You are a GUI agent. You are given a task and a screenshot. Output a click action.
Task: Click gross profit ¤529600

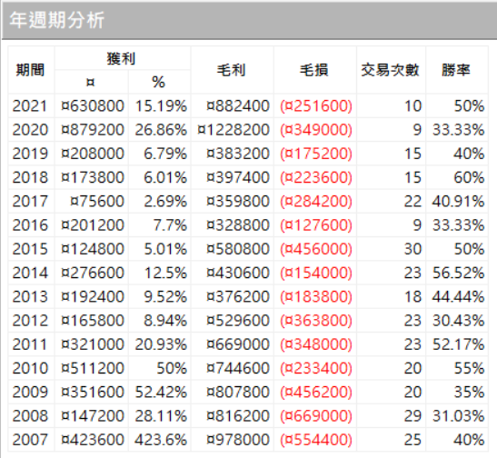tap(238, 321)
